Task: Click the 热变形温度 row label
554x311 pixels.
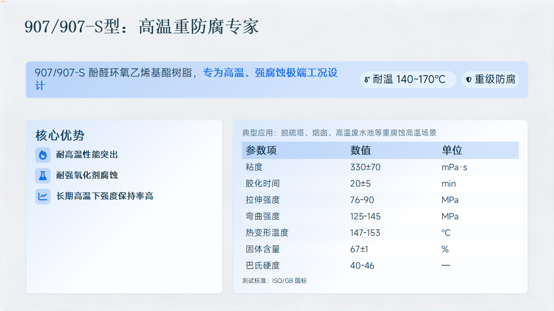Action: (267, 233)
